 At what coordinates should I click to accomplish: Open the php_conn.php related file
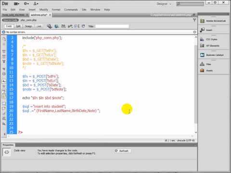[28, 20]
